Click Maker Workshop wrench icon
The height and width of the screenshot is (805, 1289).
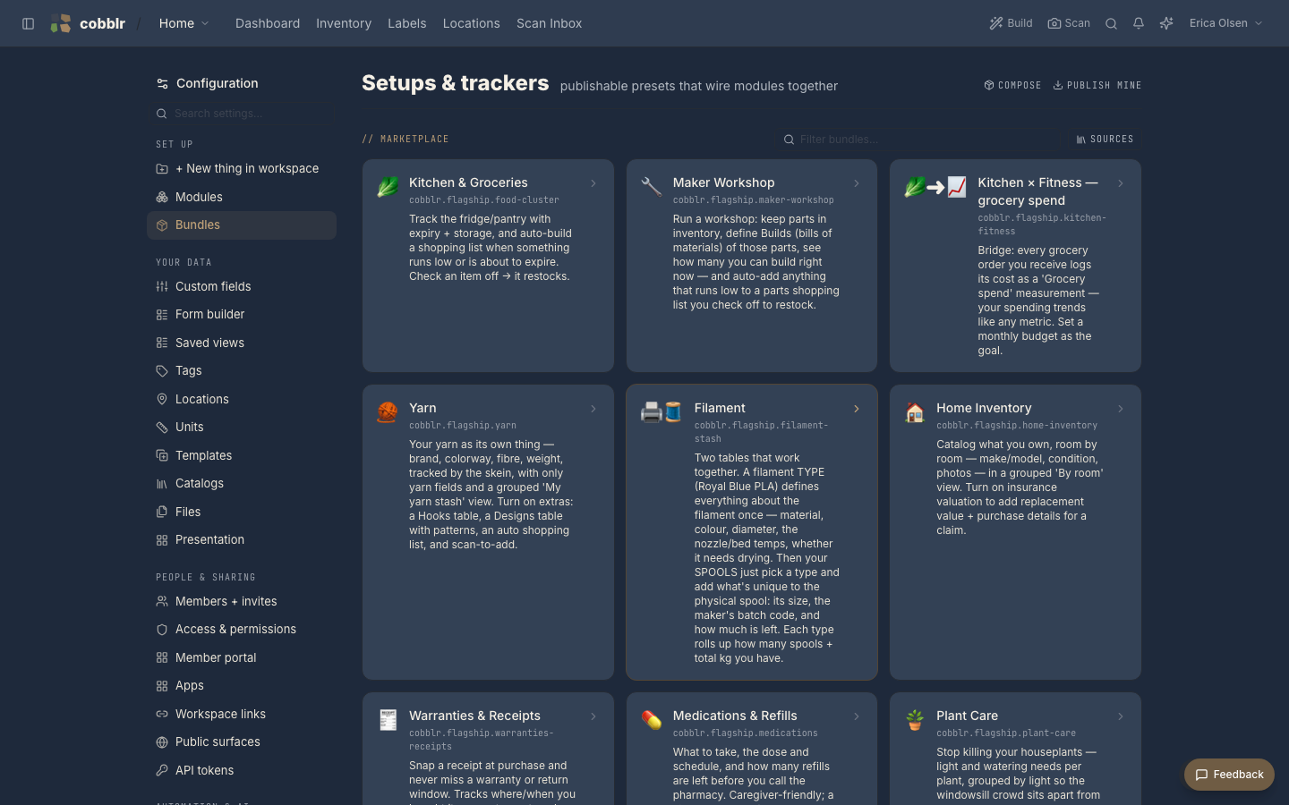coord(652,187)
